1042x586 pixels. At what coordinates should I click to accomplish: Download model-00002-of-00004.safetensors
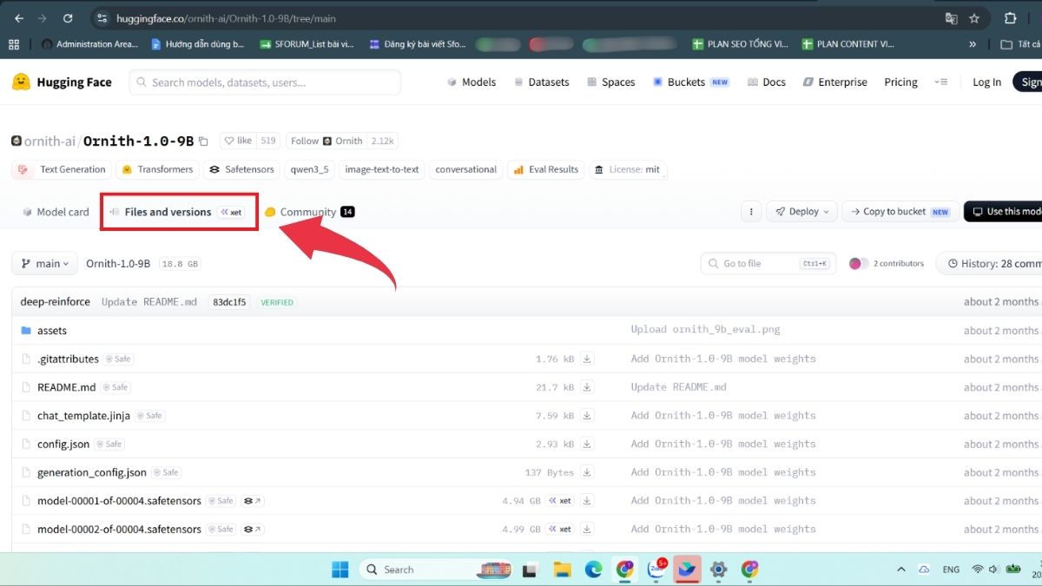click(x=587, y=529)
